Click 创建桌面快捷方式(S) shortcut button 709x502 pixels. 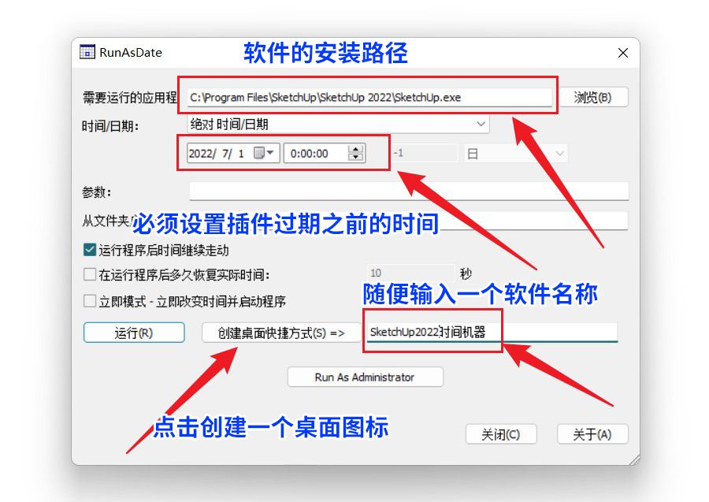tap(281, 333)
